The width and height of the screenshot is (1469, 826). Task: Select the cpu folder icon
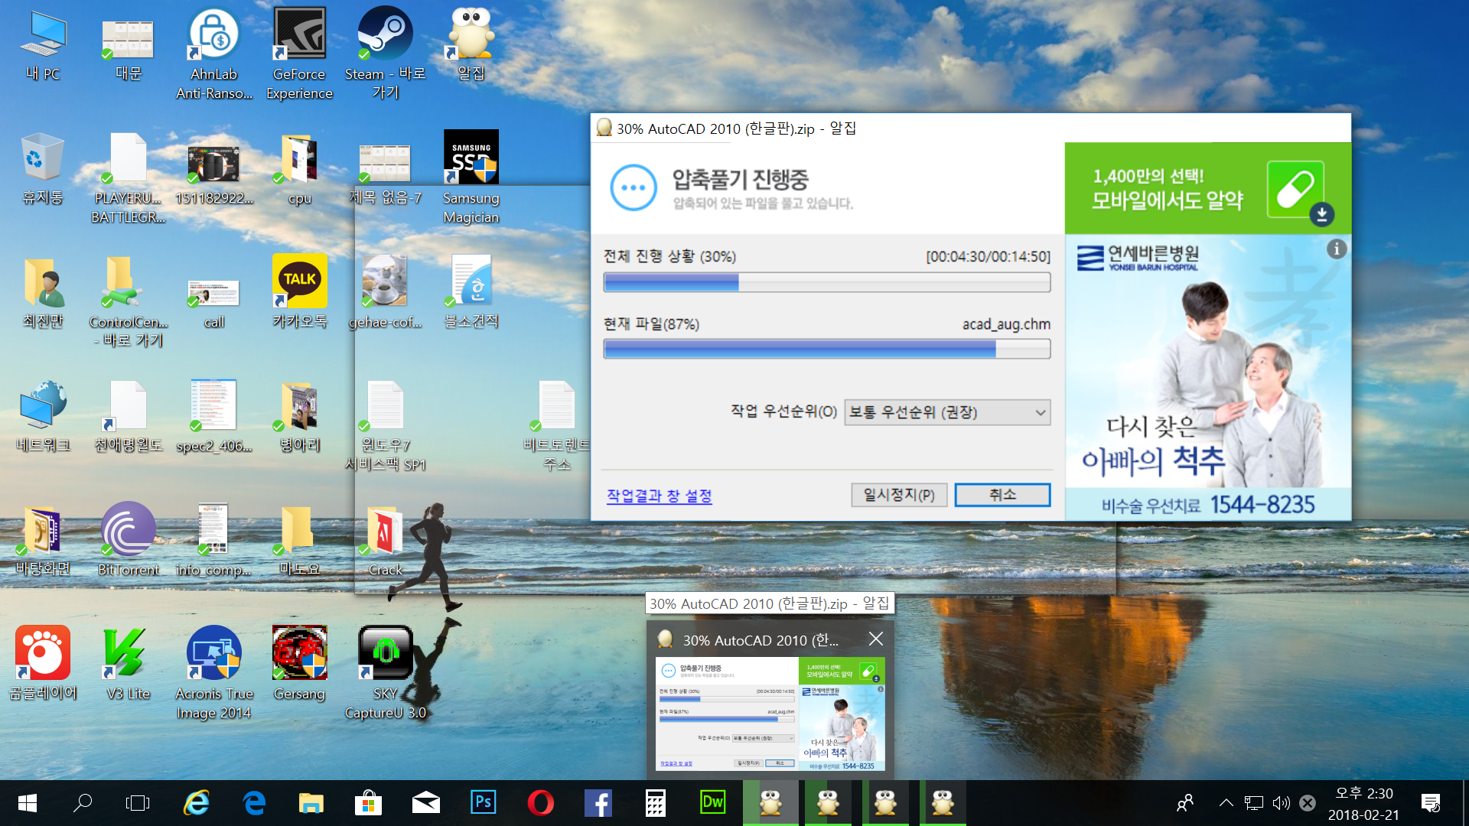click(x=299, y=170)
